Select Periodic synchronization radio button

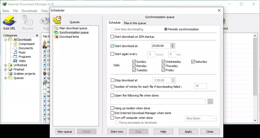[x=166, y=29]
